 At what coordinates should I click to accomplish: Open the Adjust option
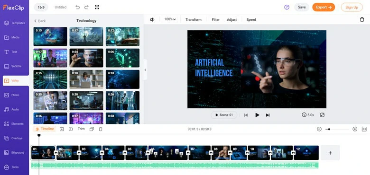point(231,20)
